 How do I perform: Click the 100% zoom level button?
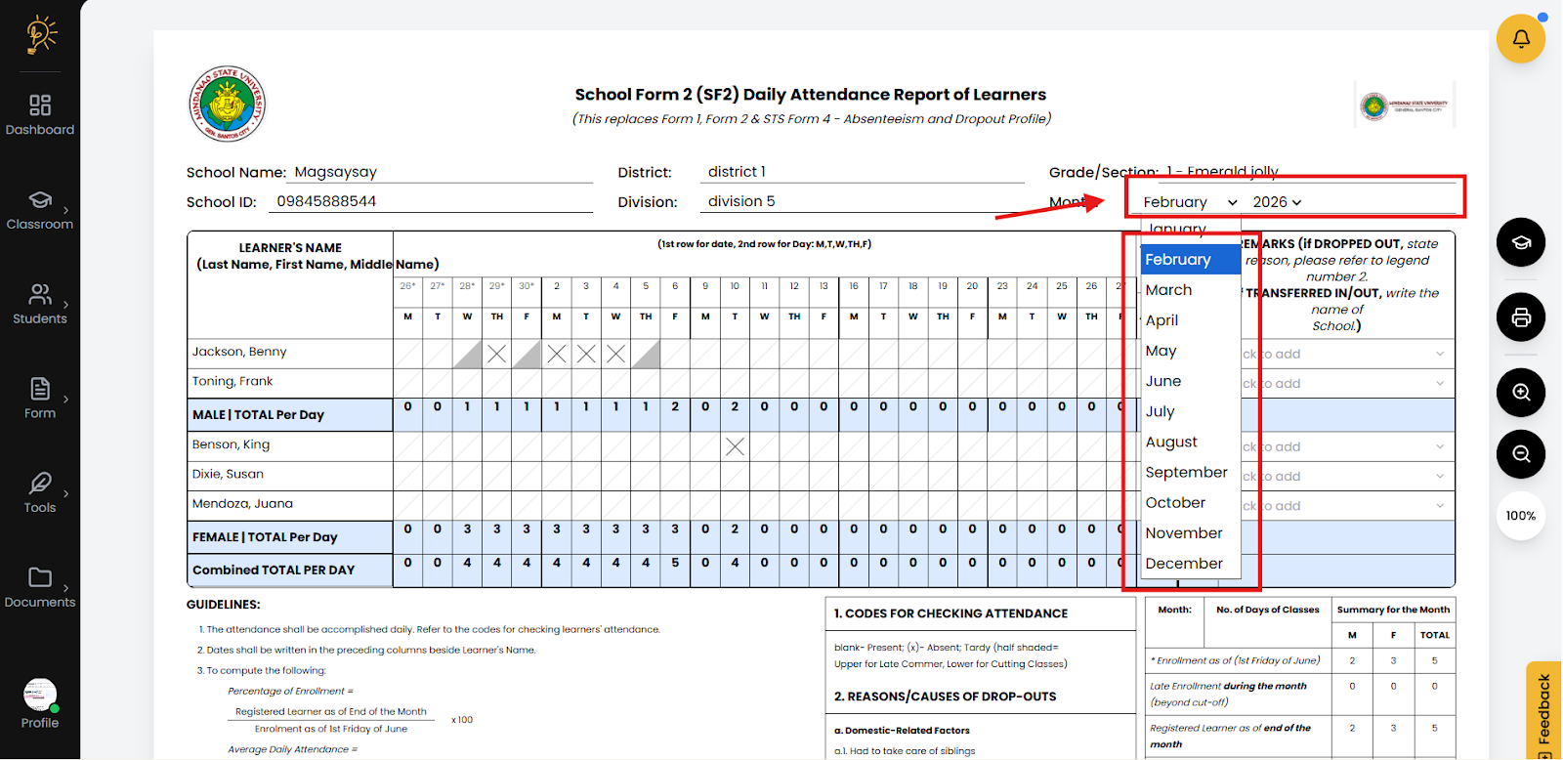(1520, 516)
